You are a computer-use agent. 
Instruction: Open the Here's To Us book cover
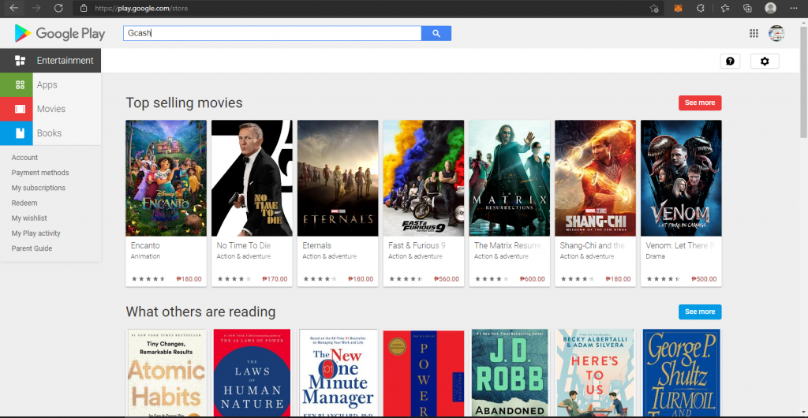(x=595, y=373)
